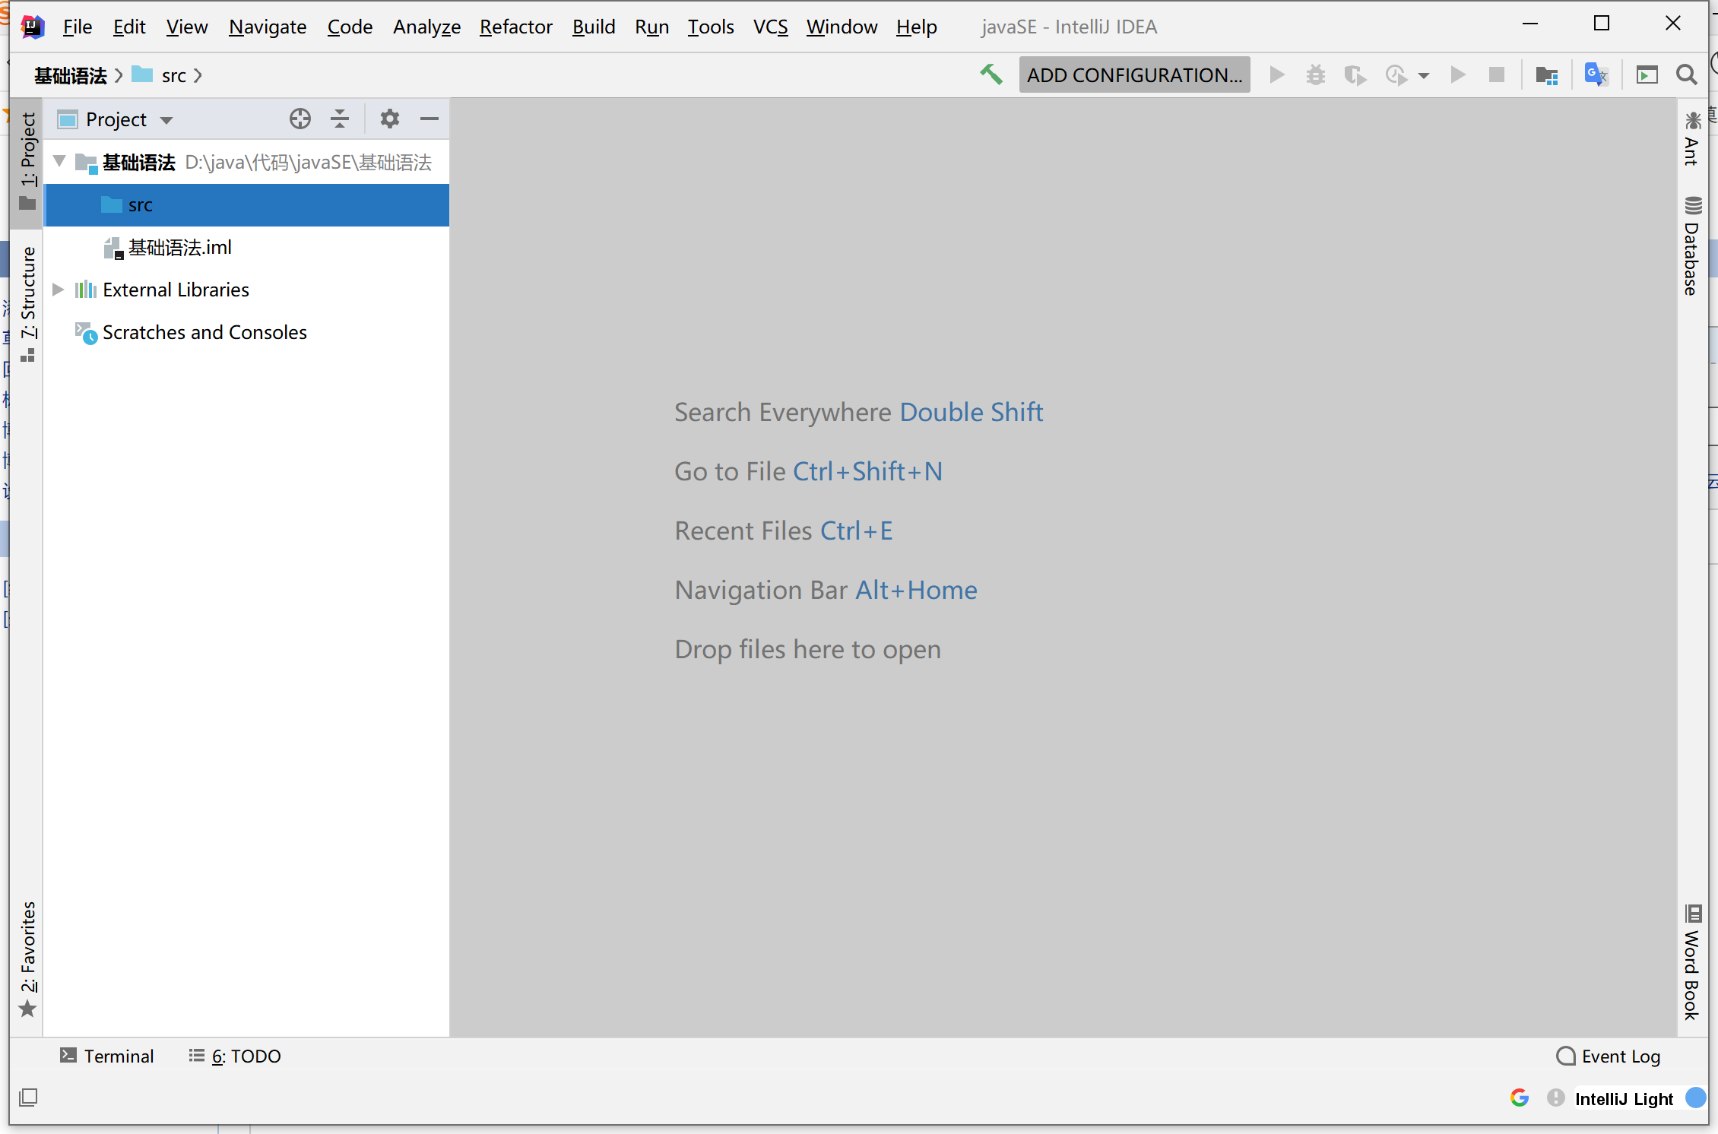Toggle the Database tool window
The width and height of the screenshot is (1718, 1134).
[x=1691, y=247]
